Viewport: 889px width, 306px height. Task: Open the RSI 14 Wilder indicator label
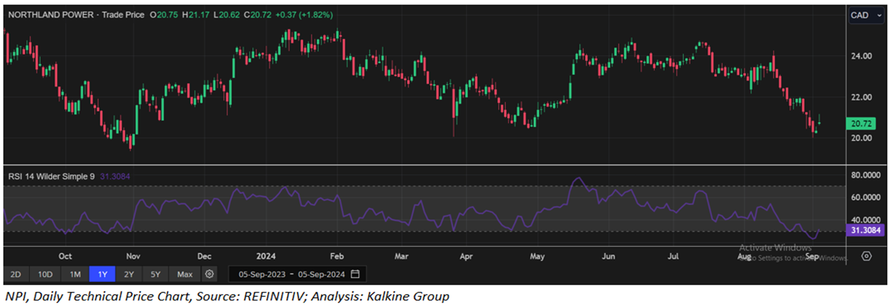tap(52, 176)
